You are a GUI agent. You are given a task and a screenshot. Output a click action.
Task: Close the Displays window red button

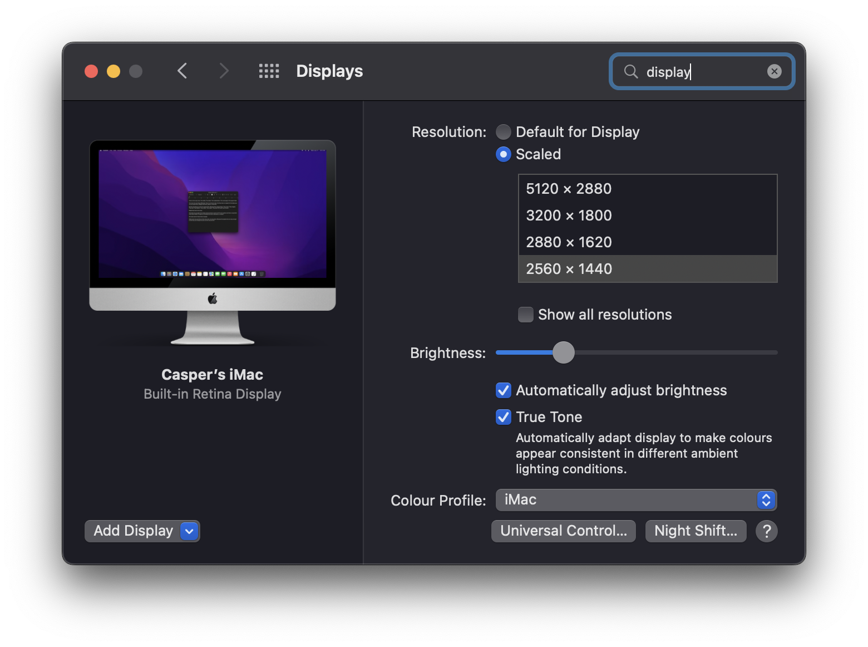pyautogui.click(x=91, y=71)
